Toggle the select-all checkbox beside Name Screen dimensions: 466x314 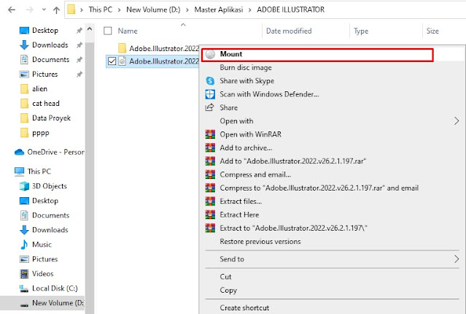click(108, 31)
